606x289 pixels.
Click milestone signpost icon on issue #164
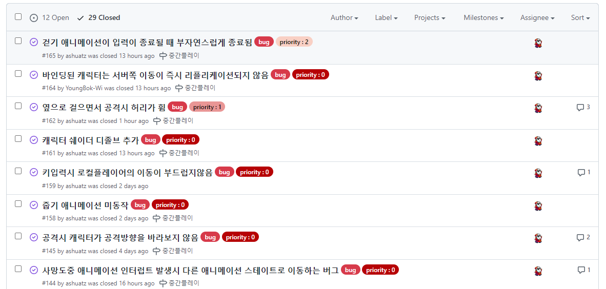tap(179, 88)
